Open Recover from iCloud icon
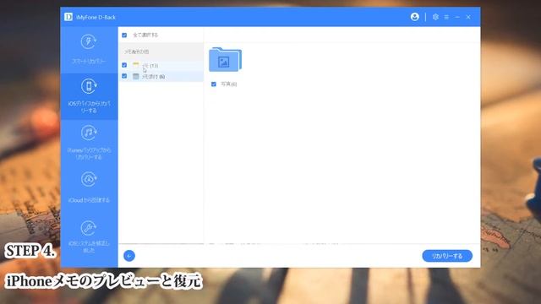 pyautogui.click(x=89, y=179)
